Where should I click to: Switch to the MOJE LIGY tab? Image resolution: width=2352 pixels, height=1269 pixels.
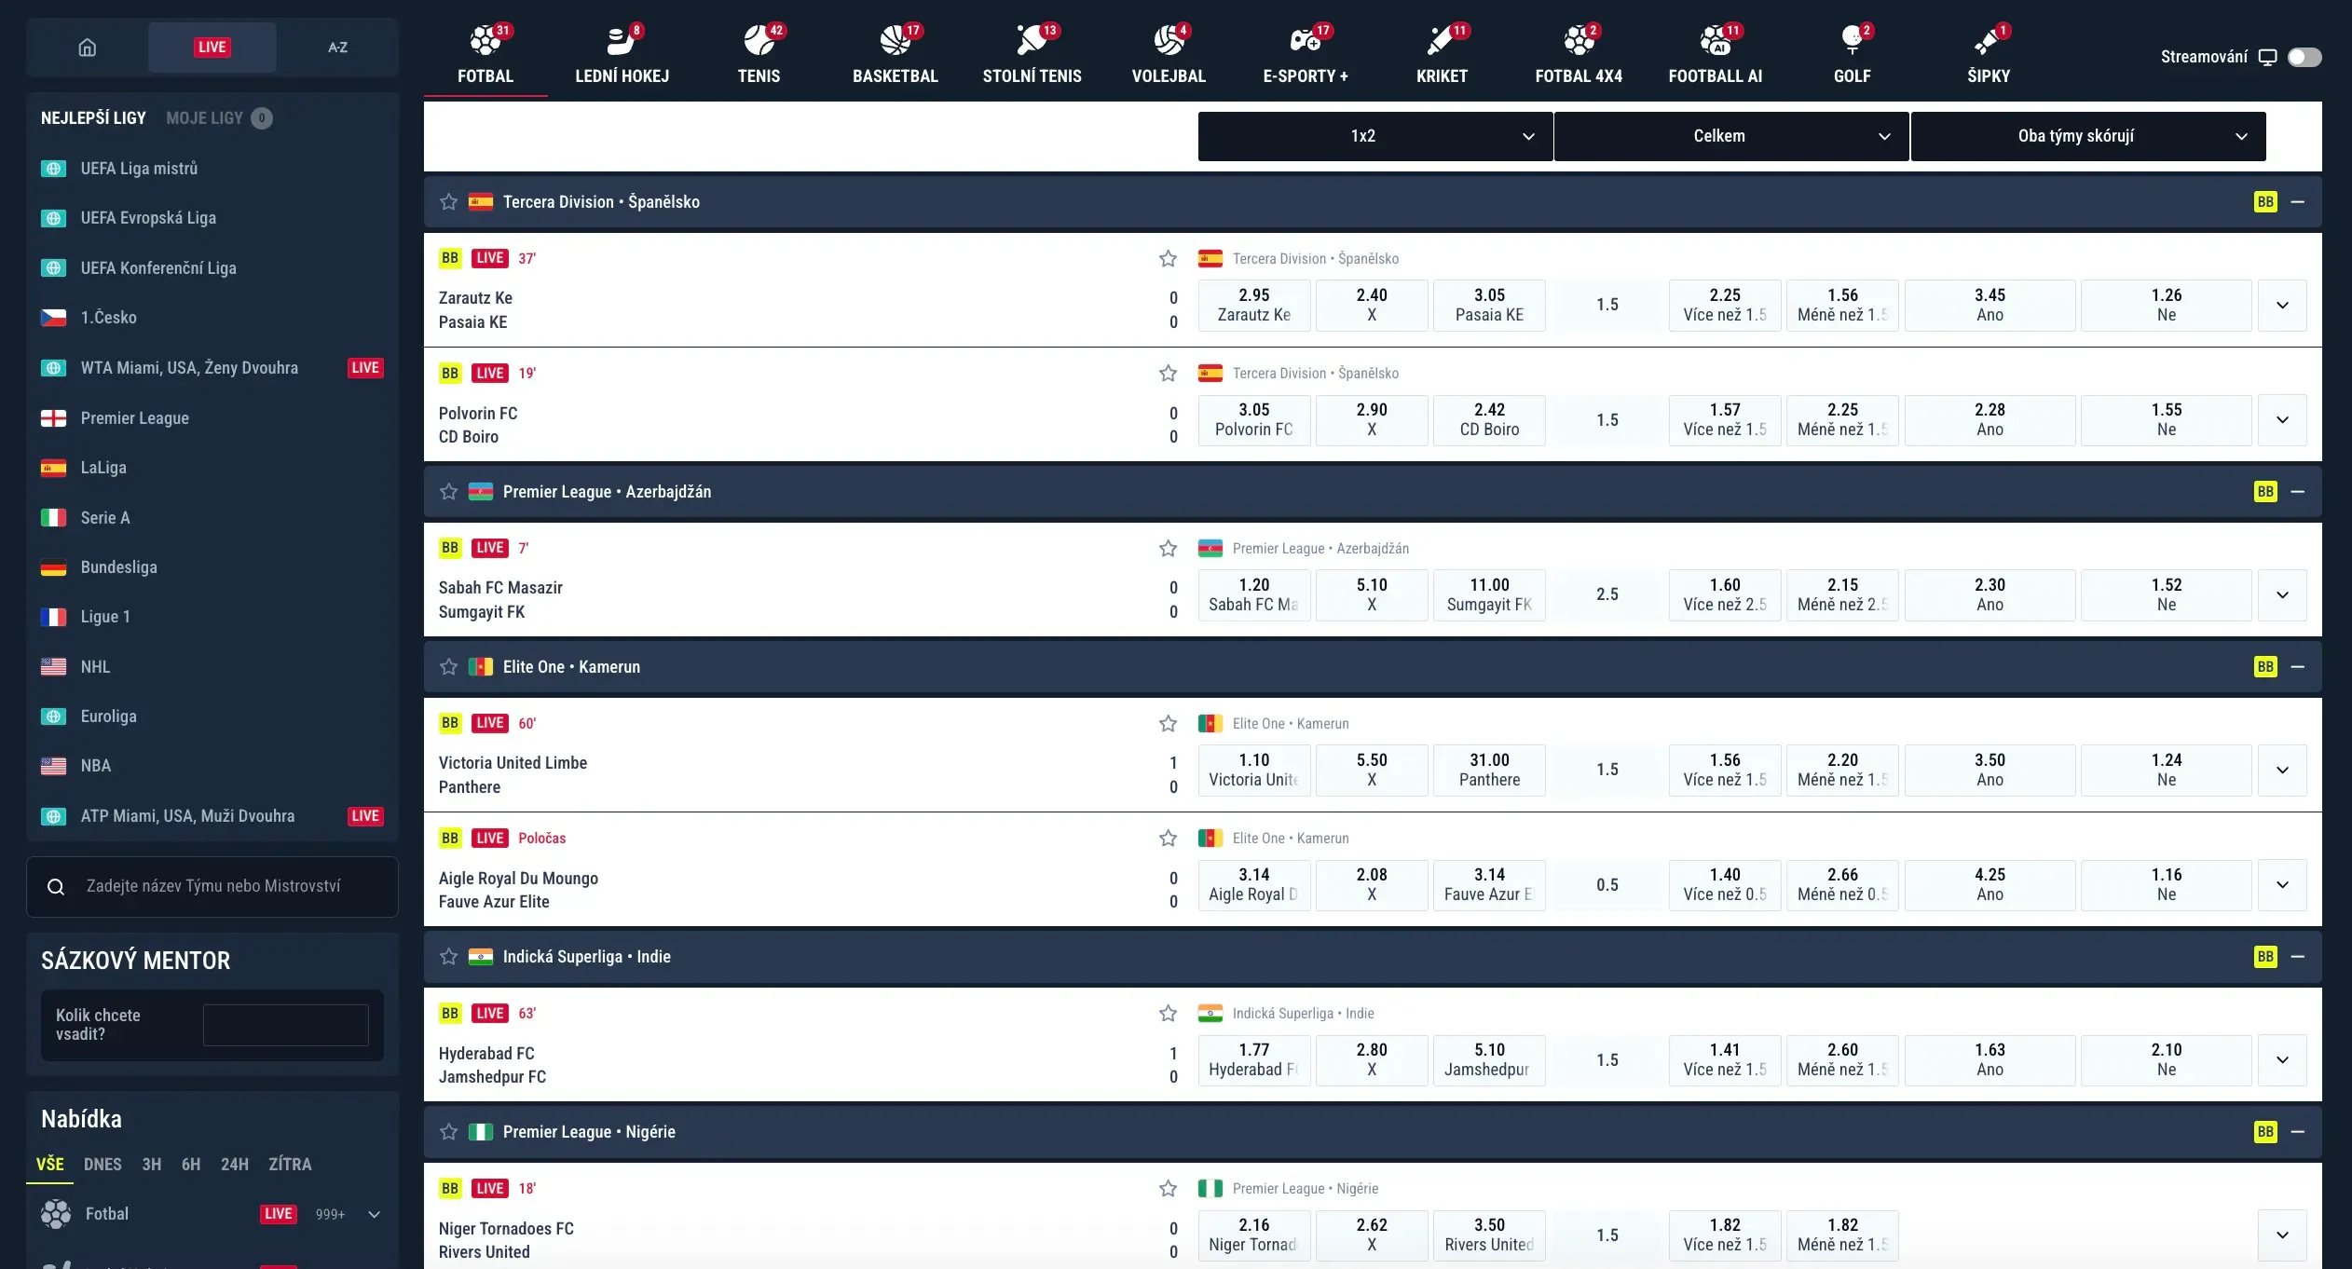[x=205, y=118]
